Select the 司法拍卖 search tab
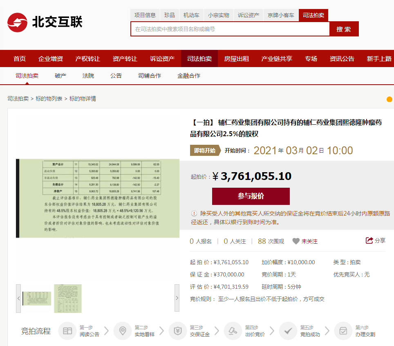 click(313, 15)
